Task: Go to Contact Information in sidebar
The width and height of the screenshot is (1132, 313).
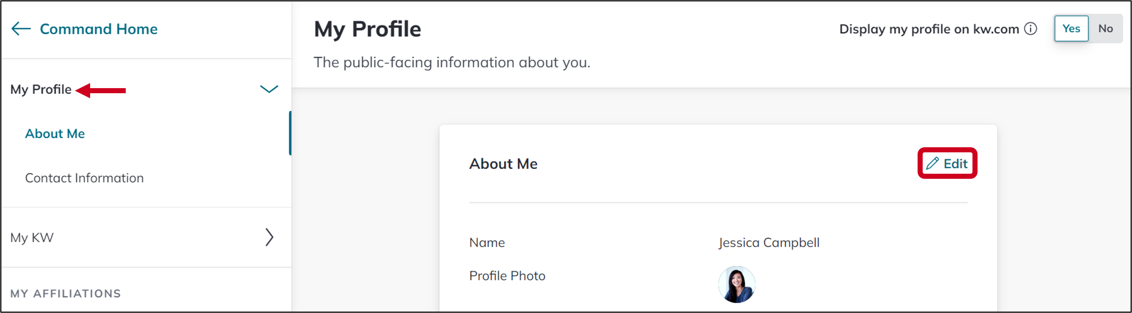Action: (x=84, y=178)
